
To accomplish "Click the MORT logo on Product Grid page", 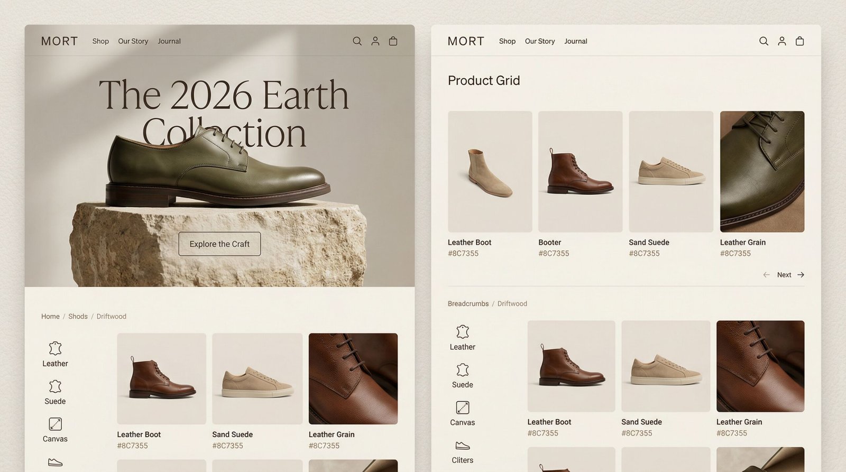I will pyautogui.click(x=466, y=41).
